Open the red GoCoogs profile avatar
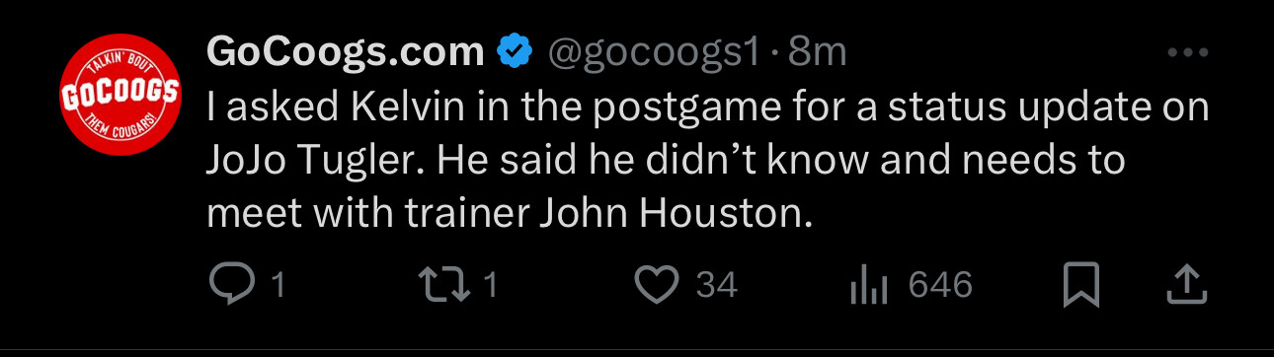1274x357 pixels. pos(119,94)
